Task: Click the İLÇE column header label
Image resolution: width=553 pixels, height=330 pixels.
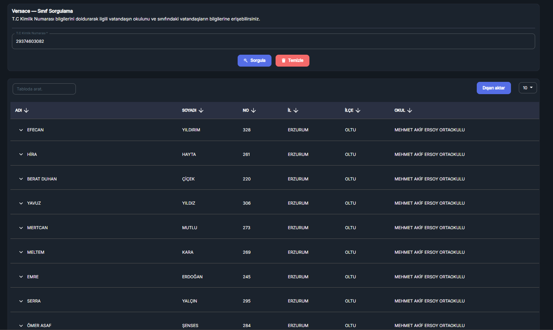Action: click(349, 110)
